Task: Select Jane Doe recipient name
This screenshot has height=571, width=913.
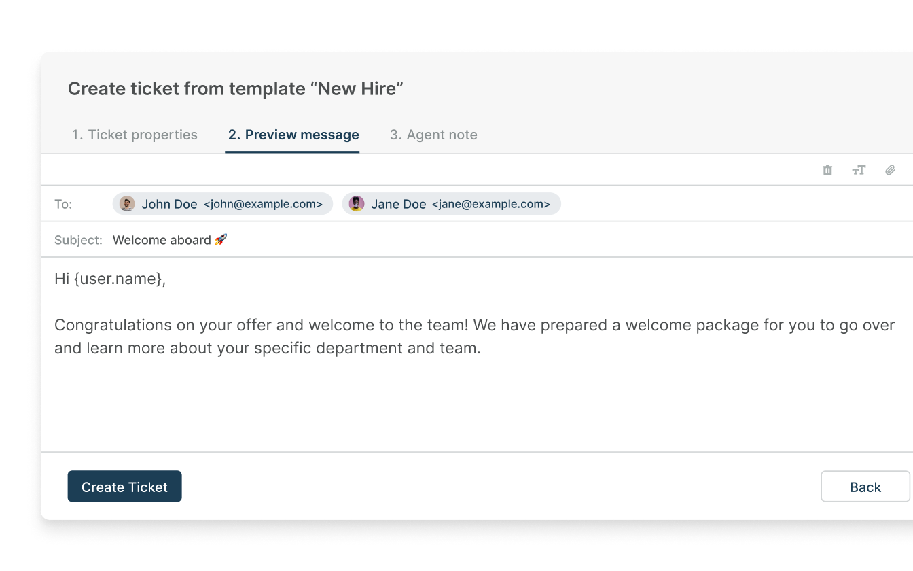Action: point(399,204)
